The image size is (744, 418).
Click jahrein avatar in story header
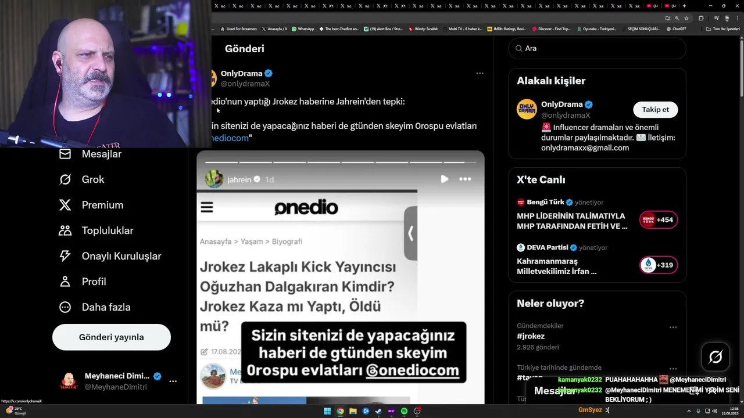tap(214, 179)
